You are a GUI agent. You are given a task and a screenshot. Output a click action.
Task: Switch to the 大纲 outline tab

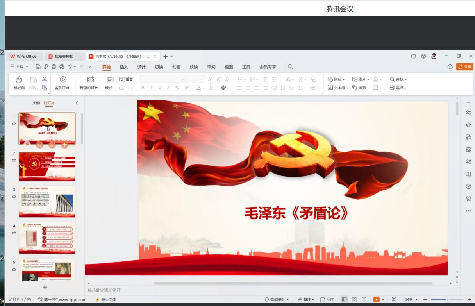point(36,103)
